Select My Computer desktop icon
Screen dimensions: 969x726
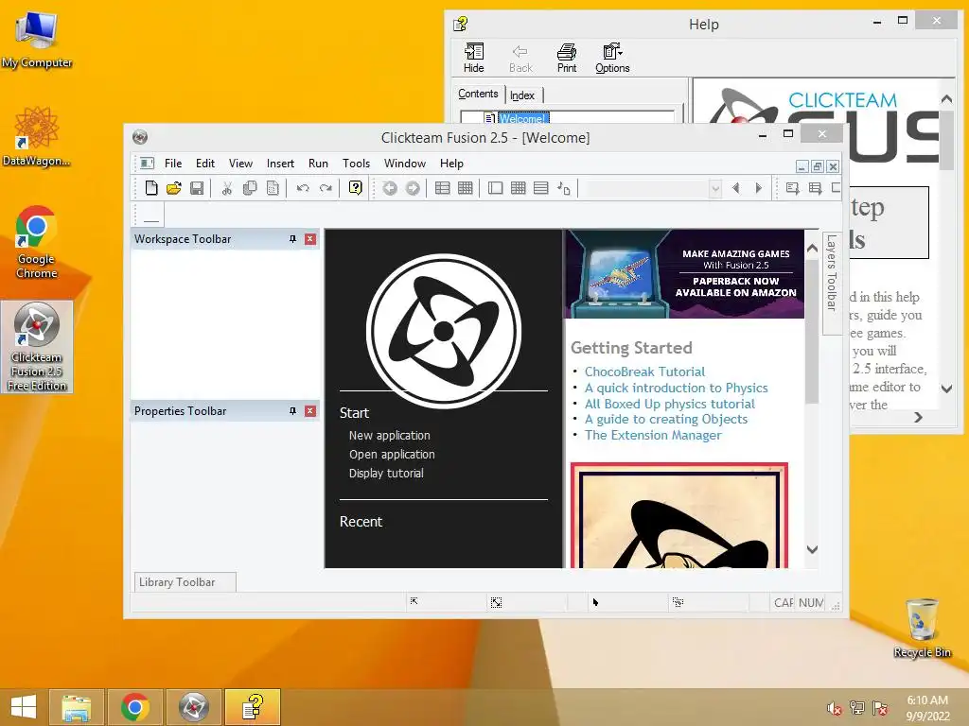37,39
